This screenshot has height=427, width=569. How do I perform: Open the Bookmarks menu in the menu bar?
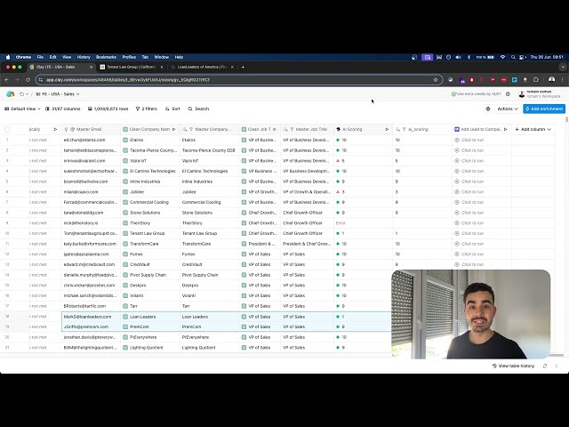click(x=106, y=57)
